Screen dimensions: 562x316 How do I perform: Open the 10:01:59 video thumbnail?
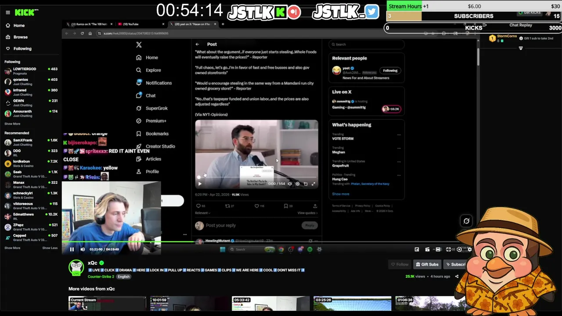[x=189, y=303]
